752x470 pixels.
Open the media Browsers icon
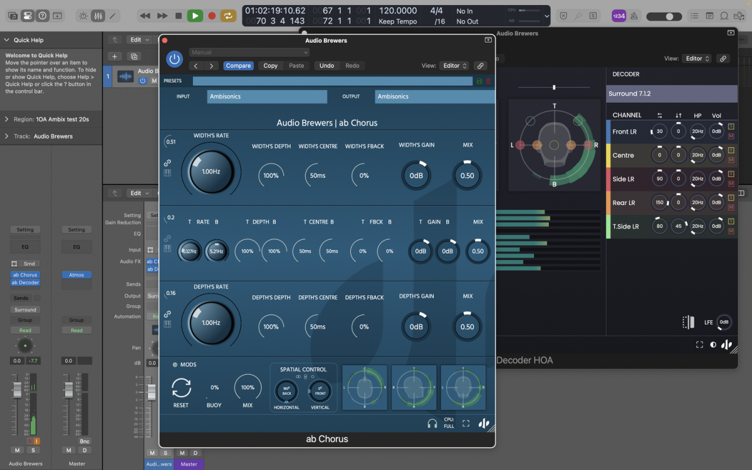740,16
